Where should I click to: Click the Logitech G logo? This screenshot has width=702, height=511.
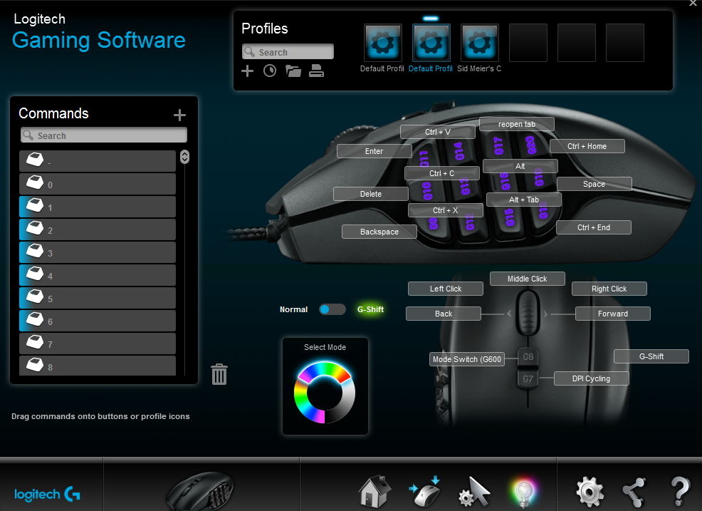(x=48, y=494)
